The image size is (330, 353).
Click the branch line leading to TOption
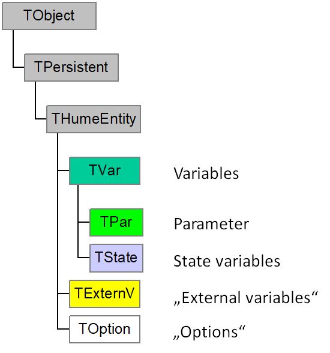tap(64, 329)
